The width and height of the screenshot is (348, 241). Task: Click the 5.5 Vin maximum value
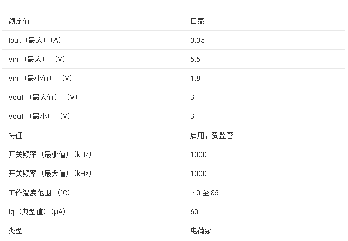(x=195, y=59)
